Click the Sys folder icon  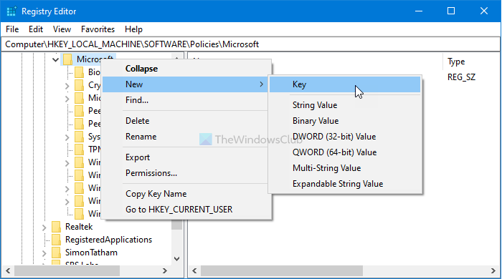(x=79, y=137)
